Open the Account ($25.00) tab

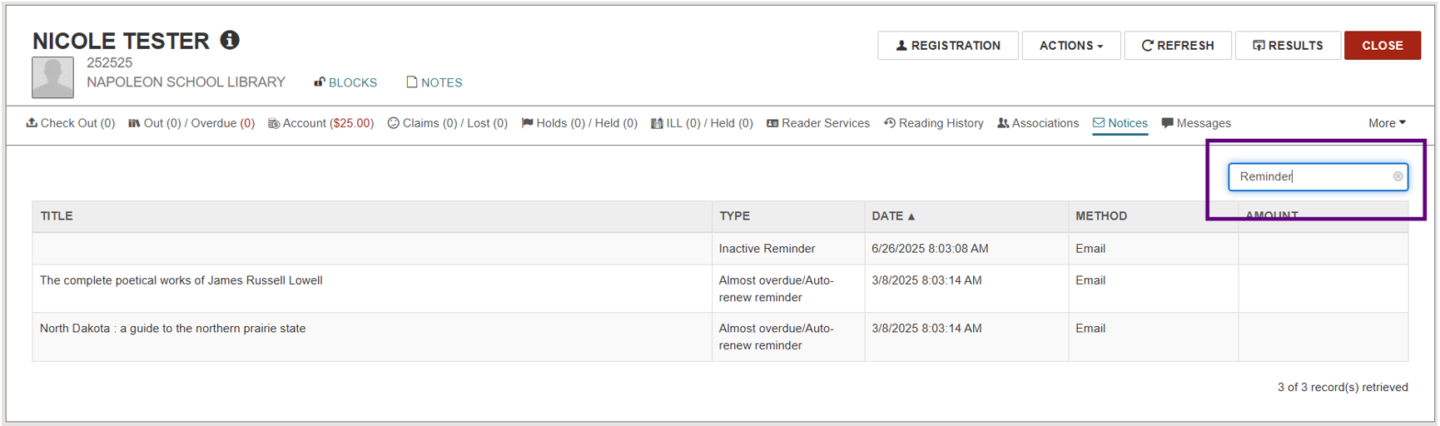320,123
